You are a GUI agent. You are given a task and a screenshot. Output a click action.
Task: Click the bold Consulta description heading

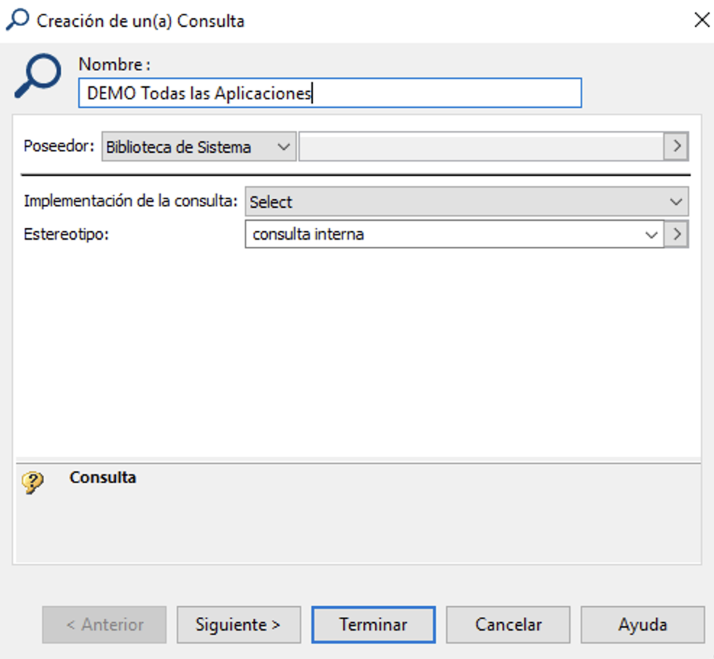click(x=103, y=477)
